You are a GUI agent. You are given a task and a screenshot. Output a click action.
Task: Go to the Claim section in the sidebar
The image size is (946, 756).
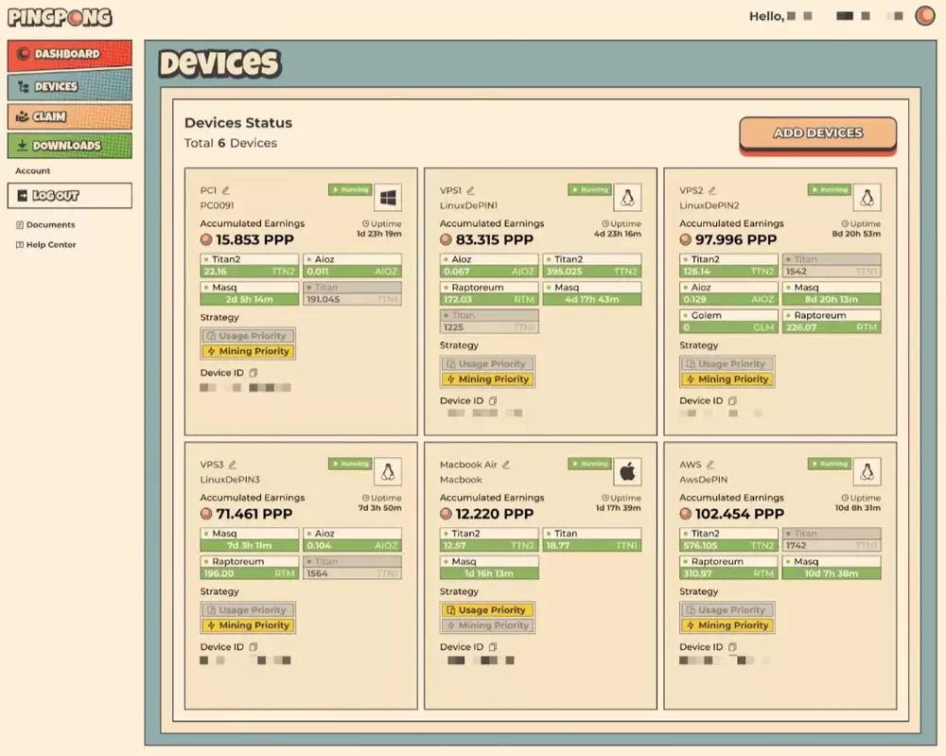[69, 116]
